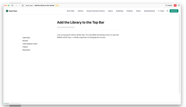186x107 pixels.
Task: Click the Document Summary input field
Action: coord(89,27)
